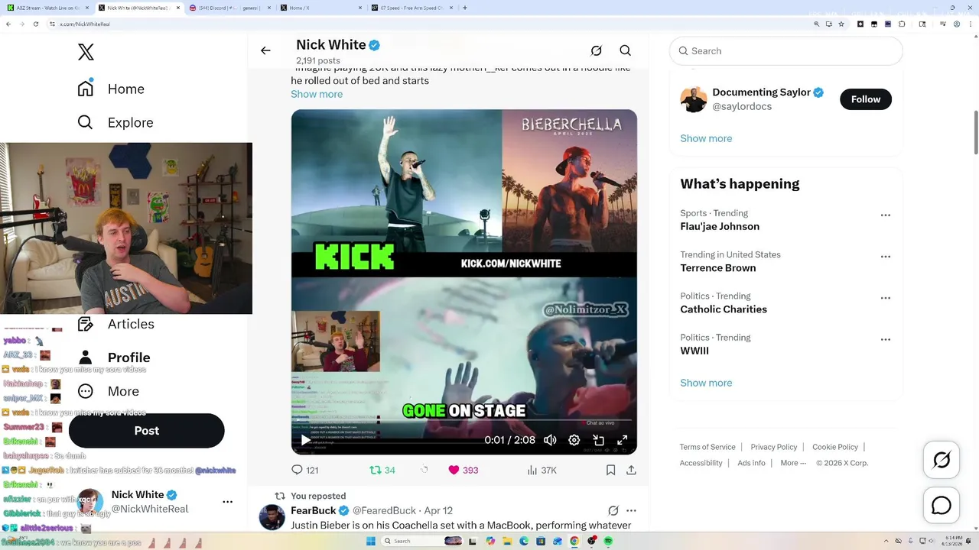Open the Terms of Service link

(x=707, y=447)
